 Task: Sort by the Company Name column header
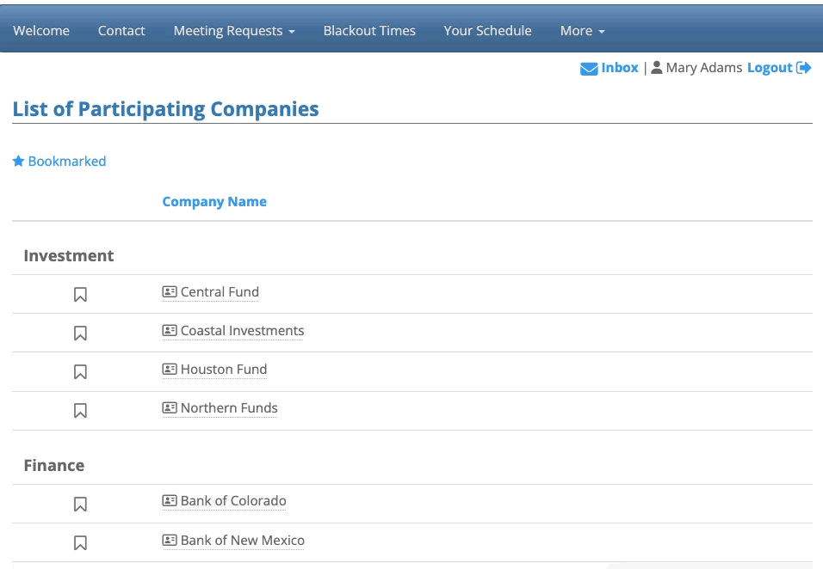(x=214, y=202)
